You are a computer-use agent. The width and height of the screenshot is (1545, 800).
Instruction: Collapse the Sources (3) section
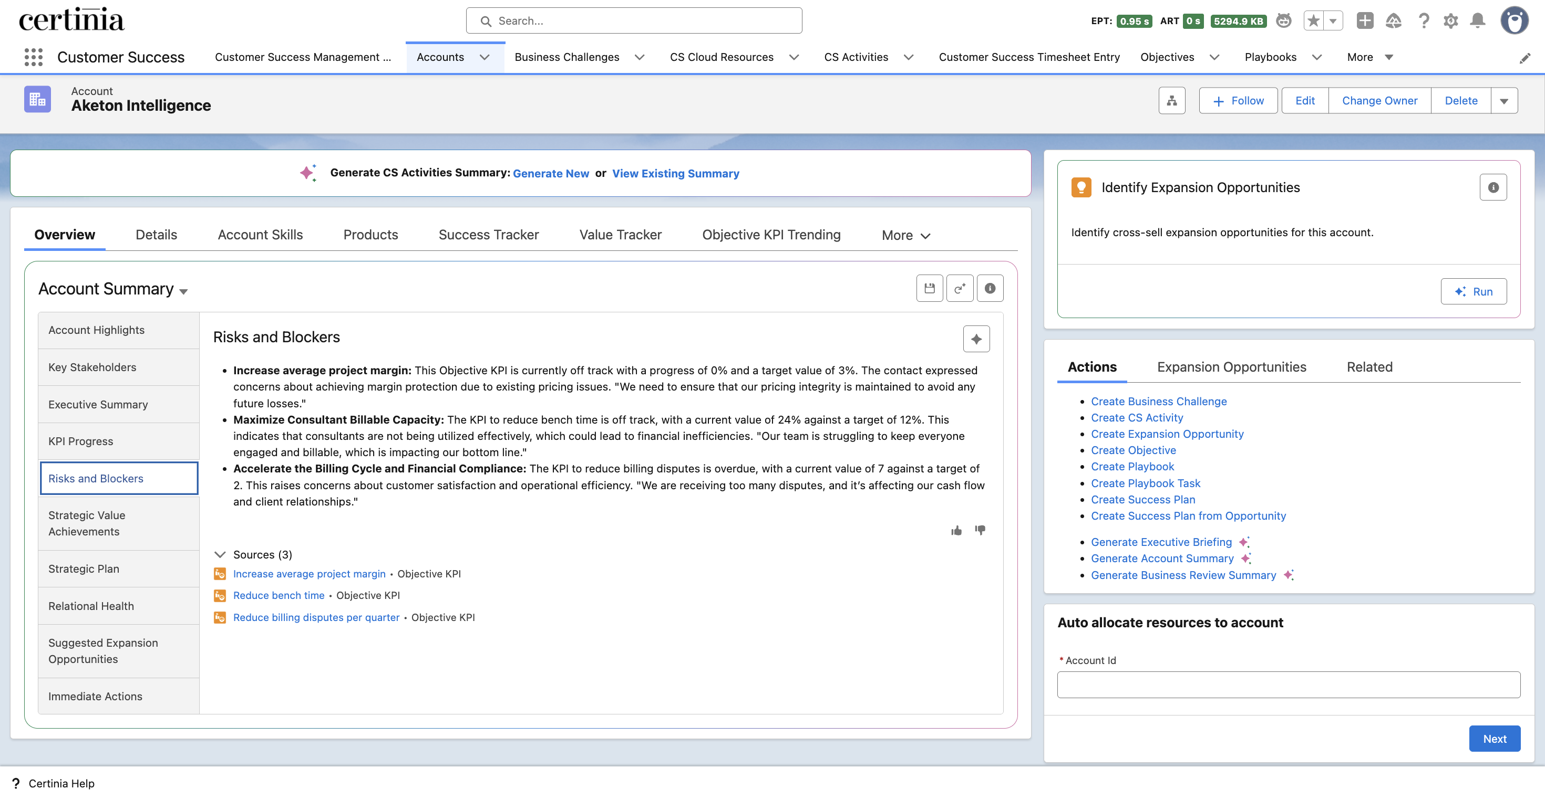tap(220, 555)
